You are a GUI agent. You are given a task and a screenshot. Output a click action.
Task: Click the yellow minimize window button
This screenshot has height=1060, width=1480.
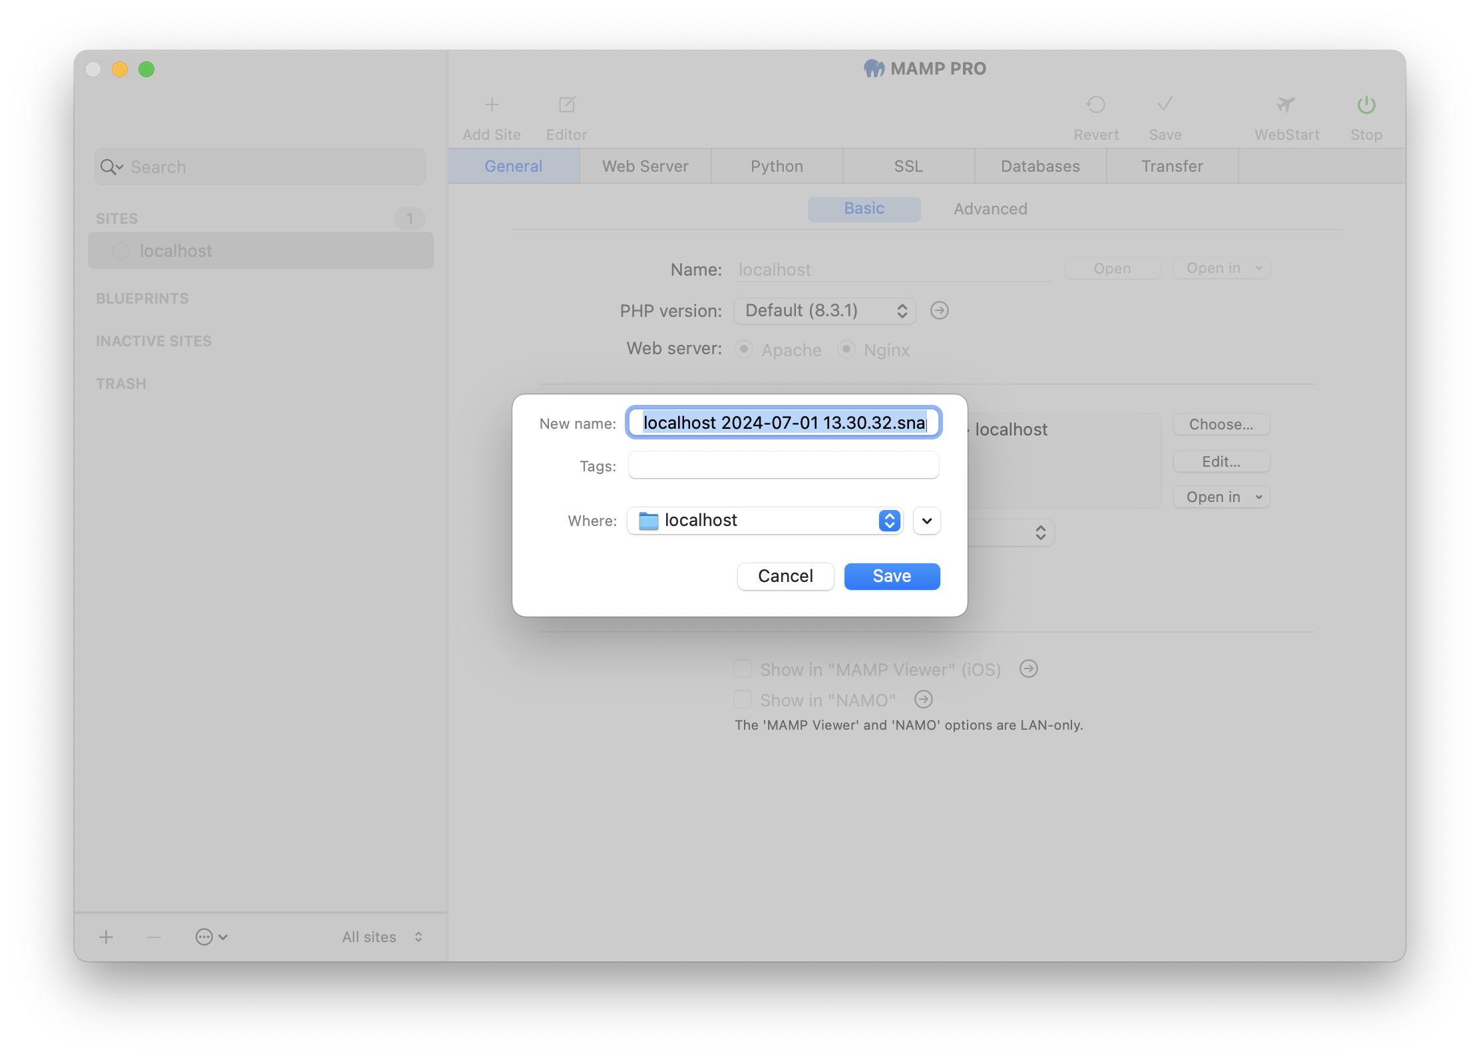pyautogui.click(x=120, y=69)
